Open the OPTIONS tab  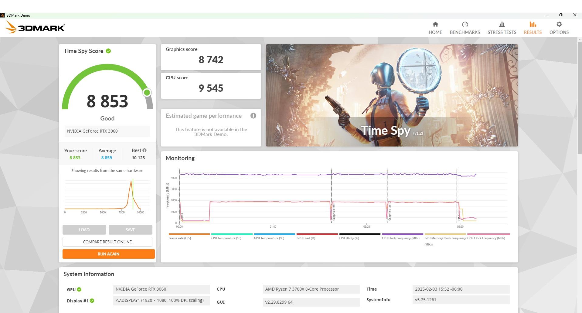pos(559,28)
